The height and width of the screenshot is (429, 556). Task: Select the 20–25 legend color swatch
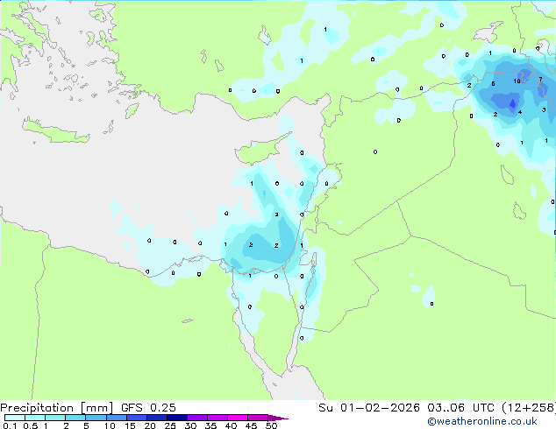pos(157,418)
